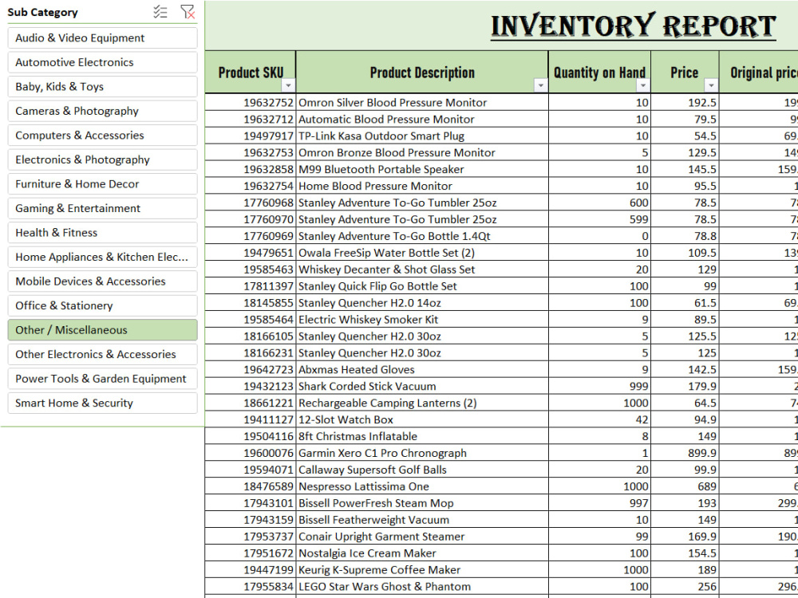Viewport: 798px width, 598px height.
Task: Select Automotive Electronics slicer item
Action: click(x=102, y=62)
